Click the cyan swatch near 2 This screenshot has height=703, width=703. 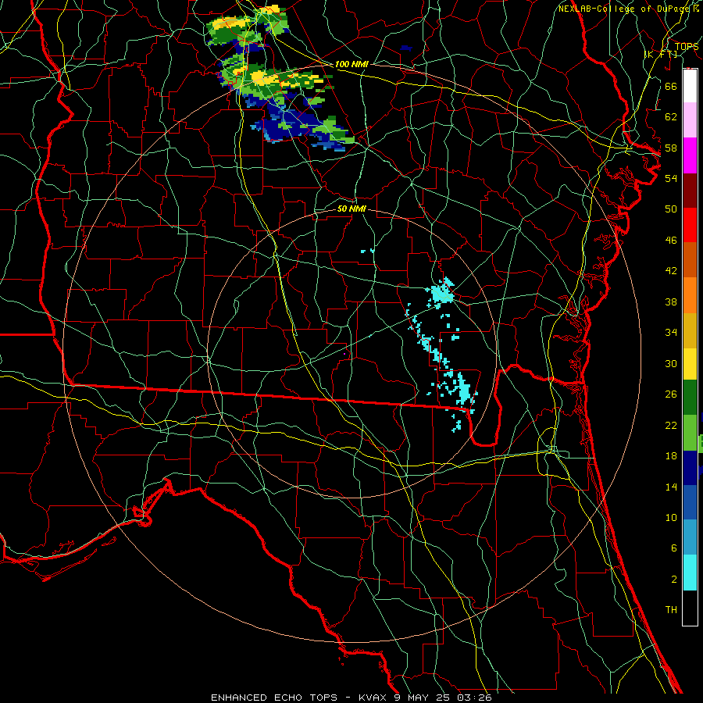690,573
